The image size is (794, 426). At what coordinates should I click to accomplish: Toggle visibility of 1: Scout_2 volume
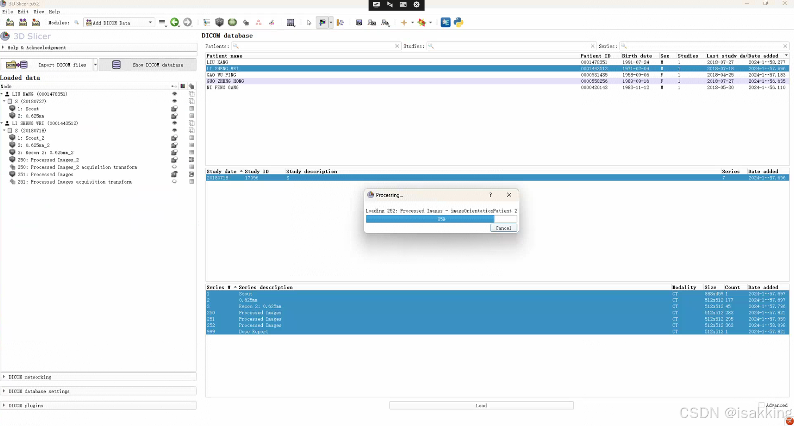coord(174,138)
